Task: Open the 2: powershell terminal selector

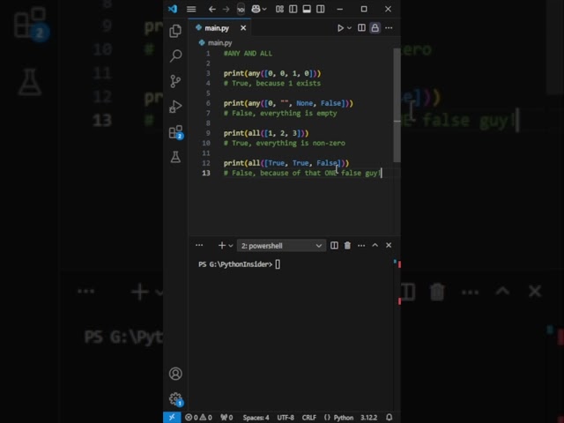Action: pos(281,246)
